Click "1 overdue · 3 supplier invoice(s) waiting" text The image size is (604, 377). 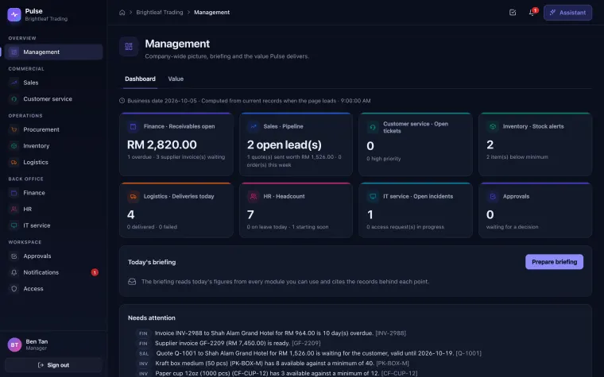[x=176, y=157]
